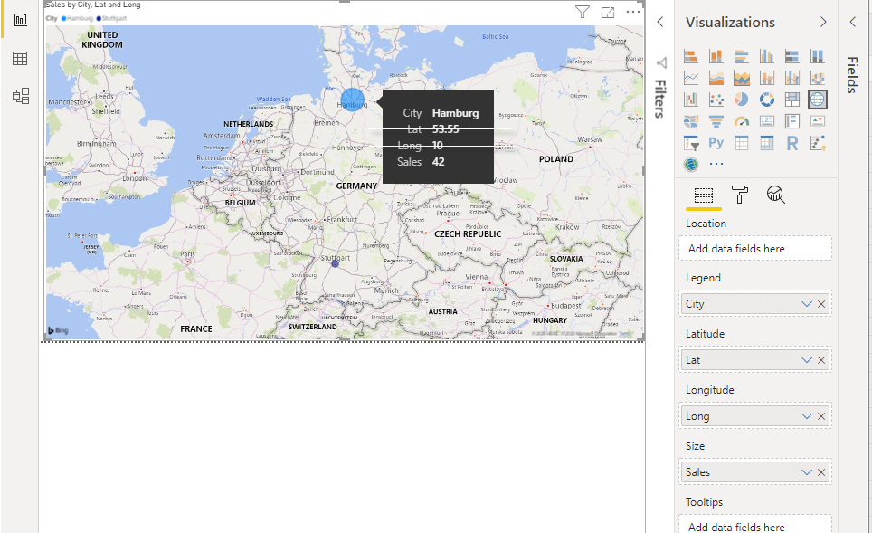
Task: Choose the Ribbon chart visual
Action: point(818,78)
